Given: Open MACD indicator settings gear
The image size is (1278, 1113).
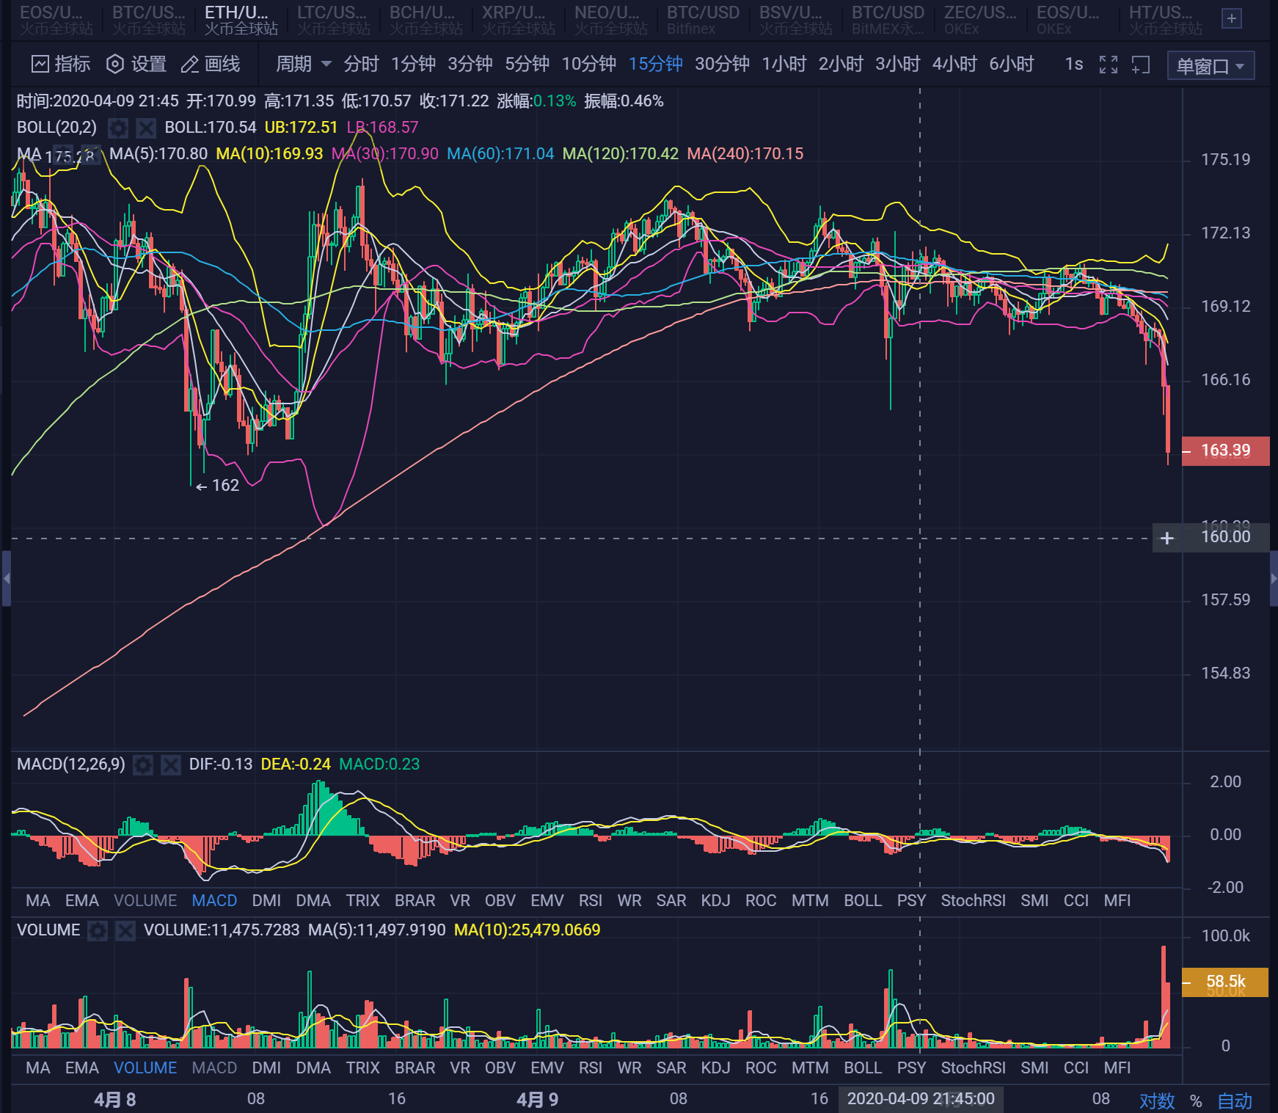Looking at the screenshot, I should tap(143, 765).
